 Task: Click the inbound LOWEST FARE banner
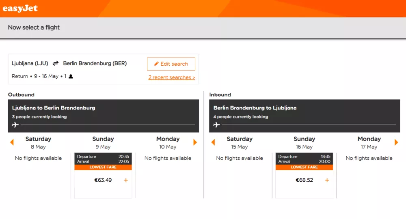304,167
